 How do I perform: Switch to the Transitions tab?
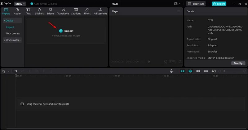[63, 12]
